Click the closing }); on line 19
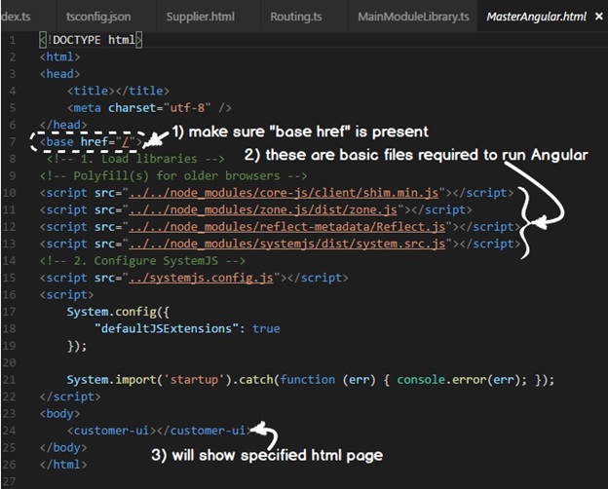The image size is (608, 489). click(x=77, y=346)
